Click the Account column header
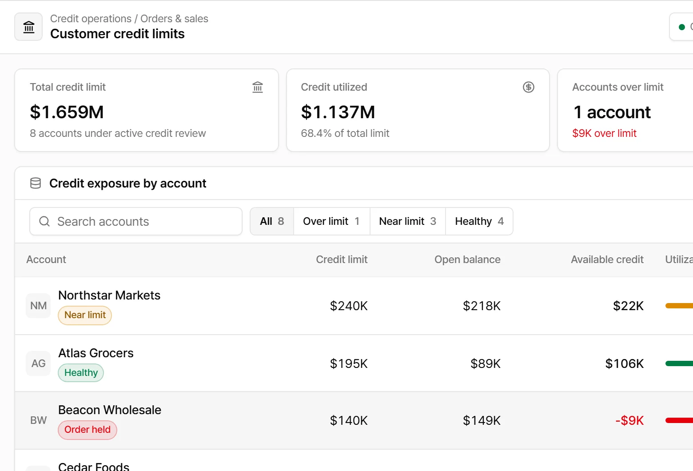693x471 pixels. [x=46, y=259]
